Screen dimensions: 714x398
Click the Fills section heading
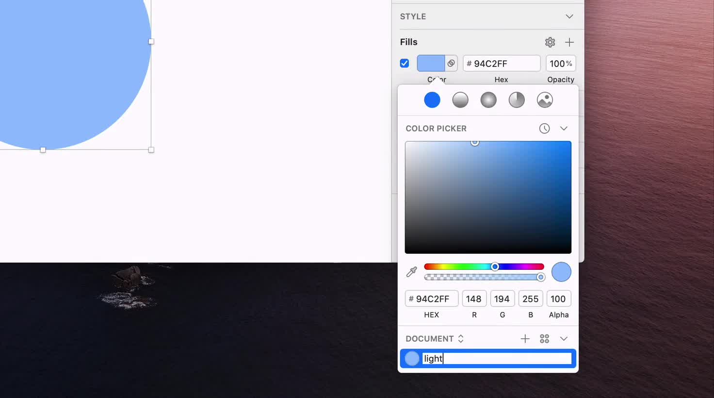[408, 42]
